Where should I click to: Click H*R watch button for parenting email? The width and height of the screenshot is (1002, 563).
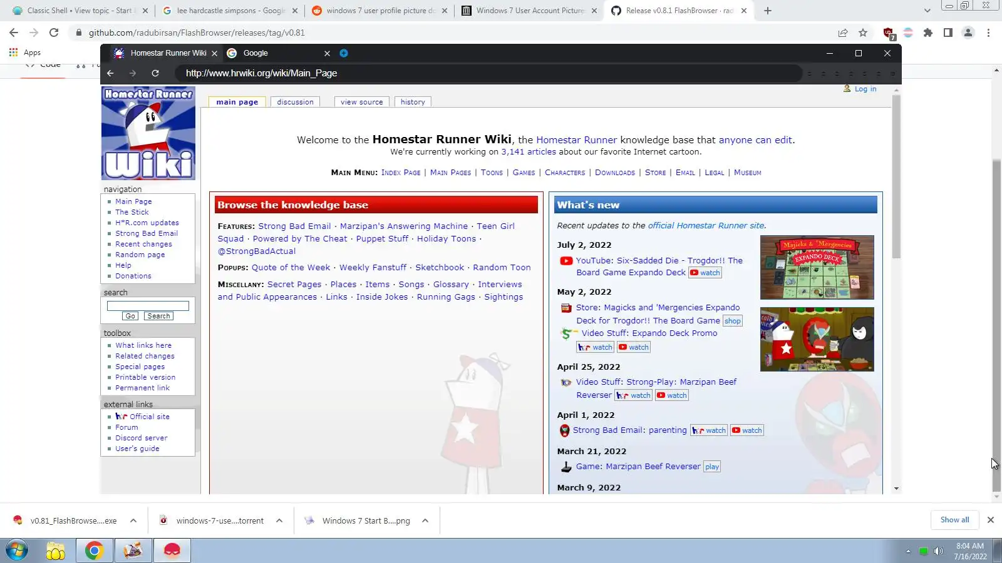pos(709,430)
